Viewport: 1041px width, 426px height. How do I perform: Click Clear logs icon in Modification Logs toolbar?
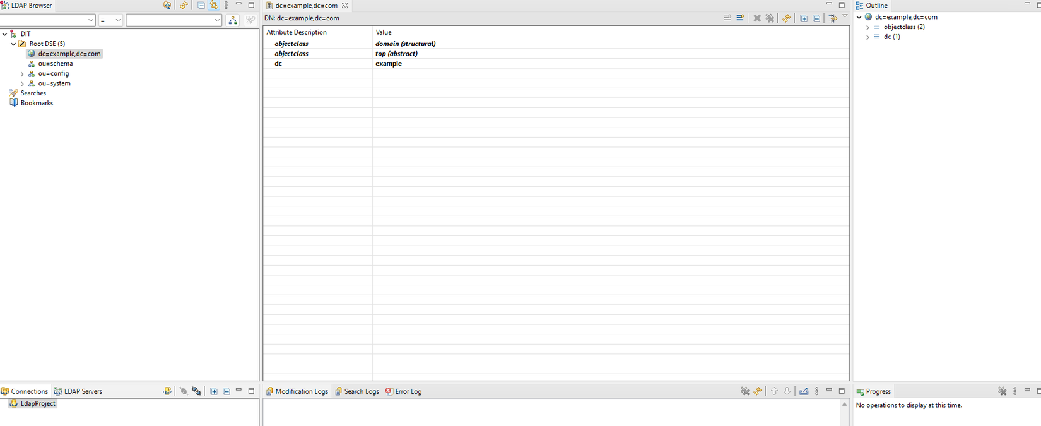coord(745,391)
